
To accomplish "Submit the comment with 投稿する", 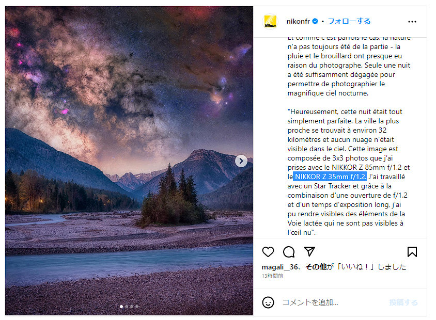I will tap(403, 302).
